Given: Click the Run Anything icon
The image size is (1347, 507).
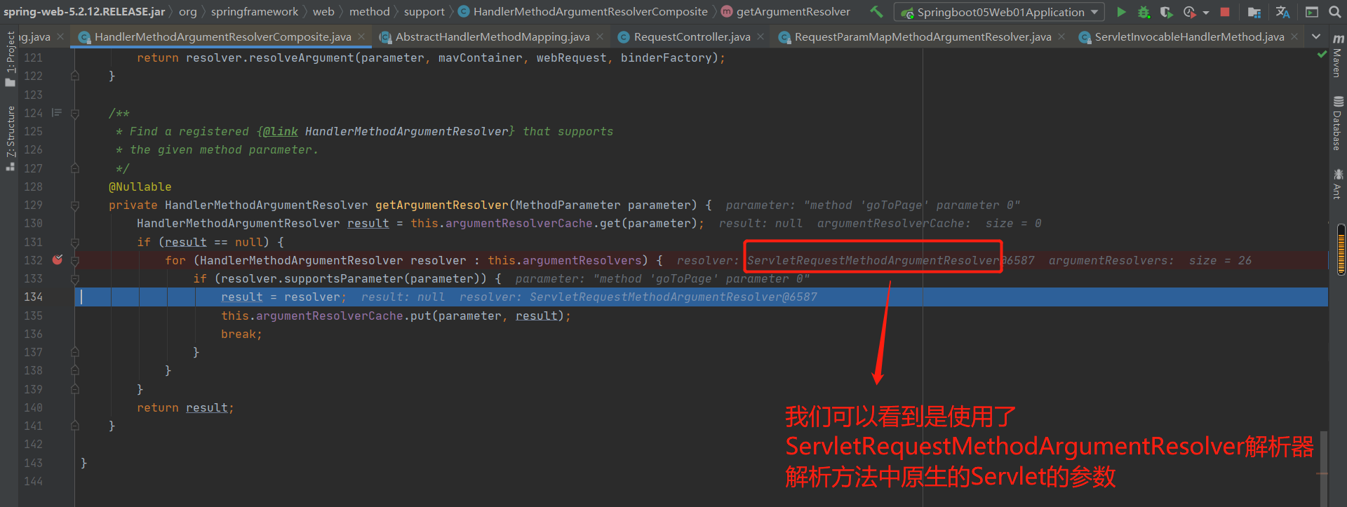Looking at the screenshot, I should pos(1311,12).
